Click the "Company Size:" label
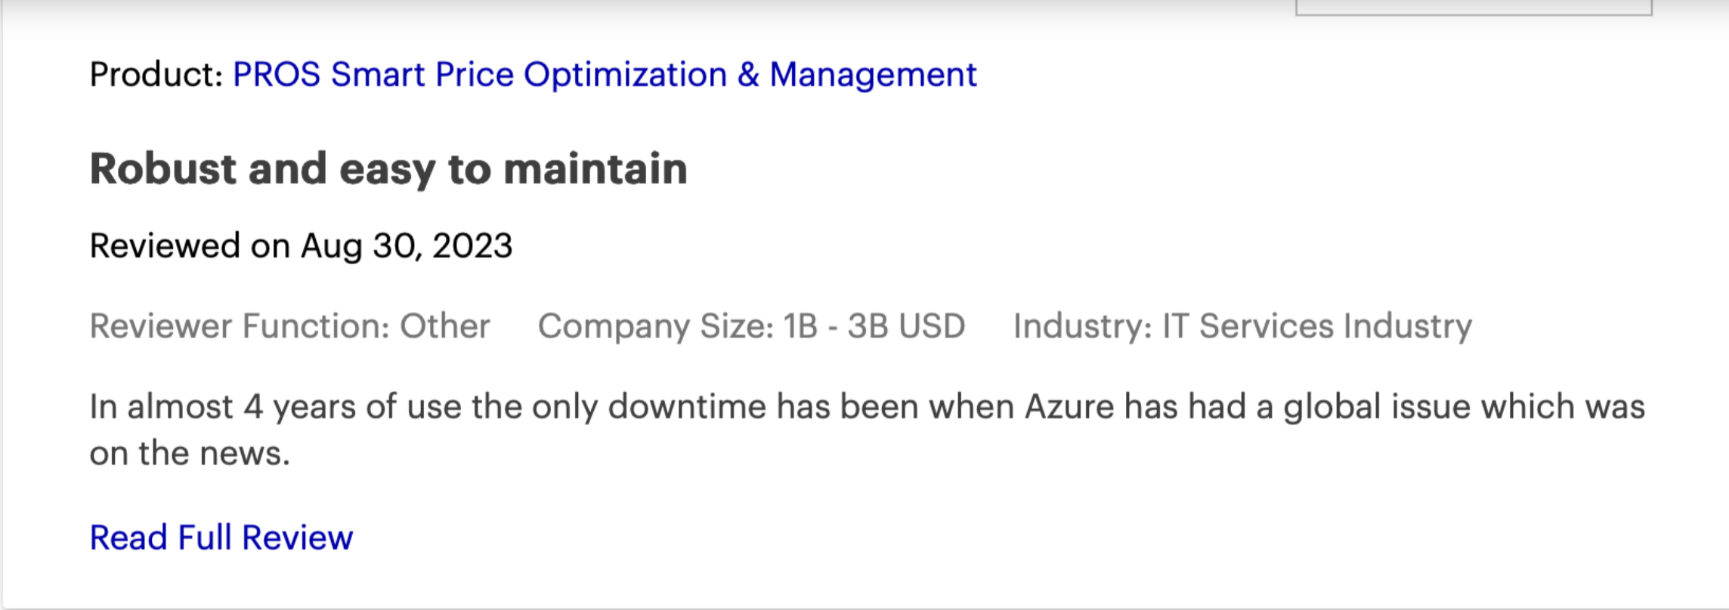1729x610 pixels. (655, 326)
